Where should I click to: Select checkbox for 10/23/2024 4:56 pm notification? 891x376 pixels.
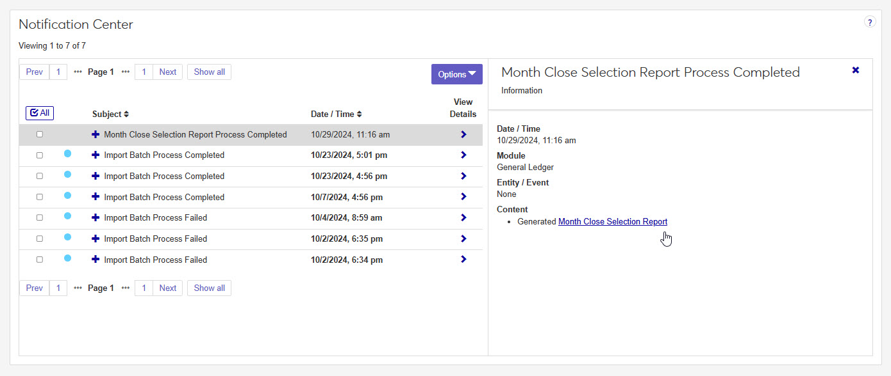point(40,176)
